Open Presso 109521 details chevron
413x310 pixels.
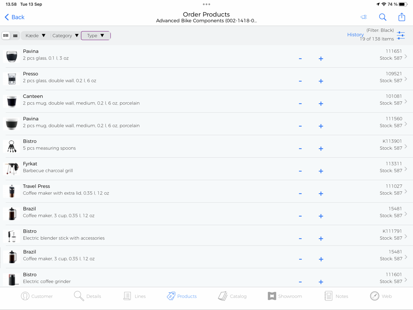(406, 79)
